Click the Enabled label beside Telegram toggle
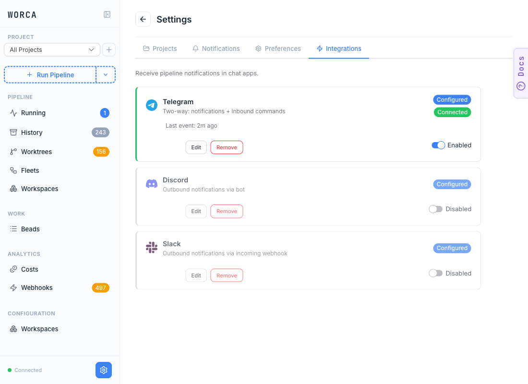The width and height of the screenshot is (528, 384). tap(459, 145)
